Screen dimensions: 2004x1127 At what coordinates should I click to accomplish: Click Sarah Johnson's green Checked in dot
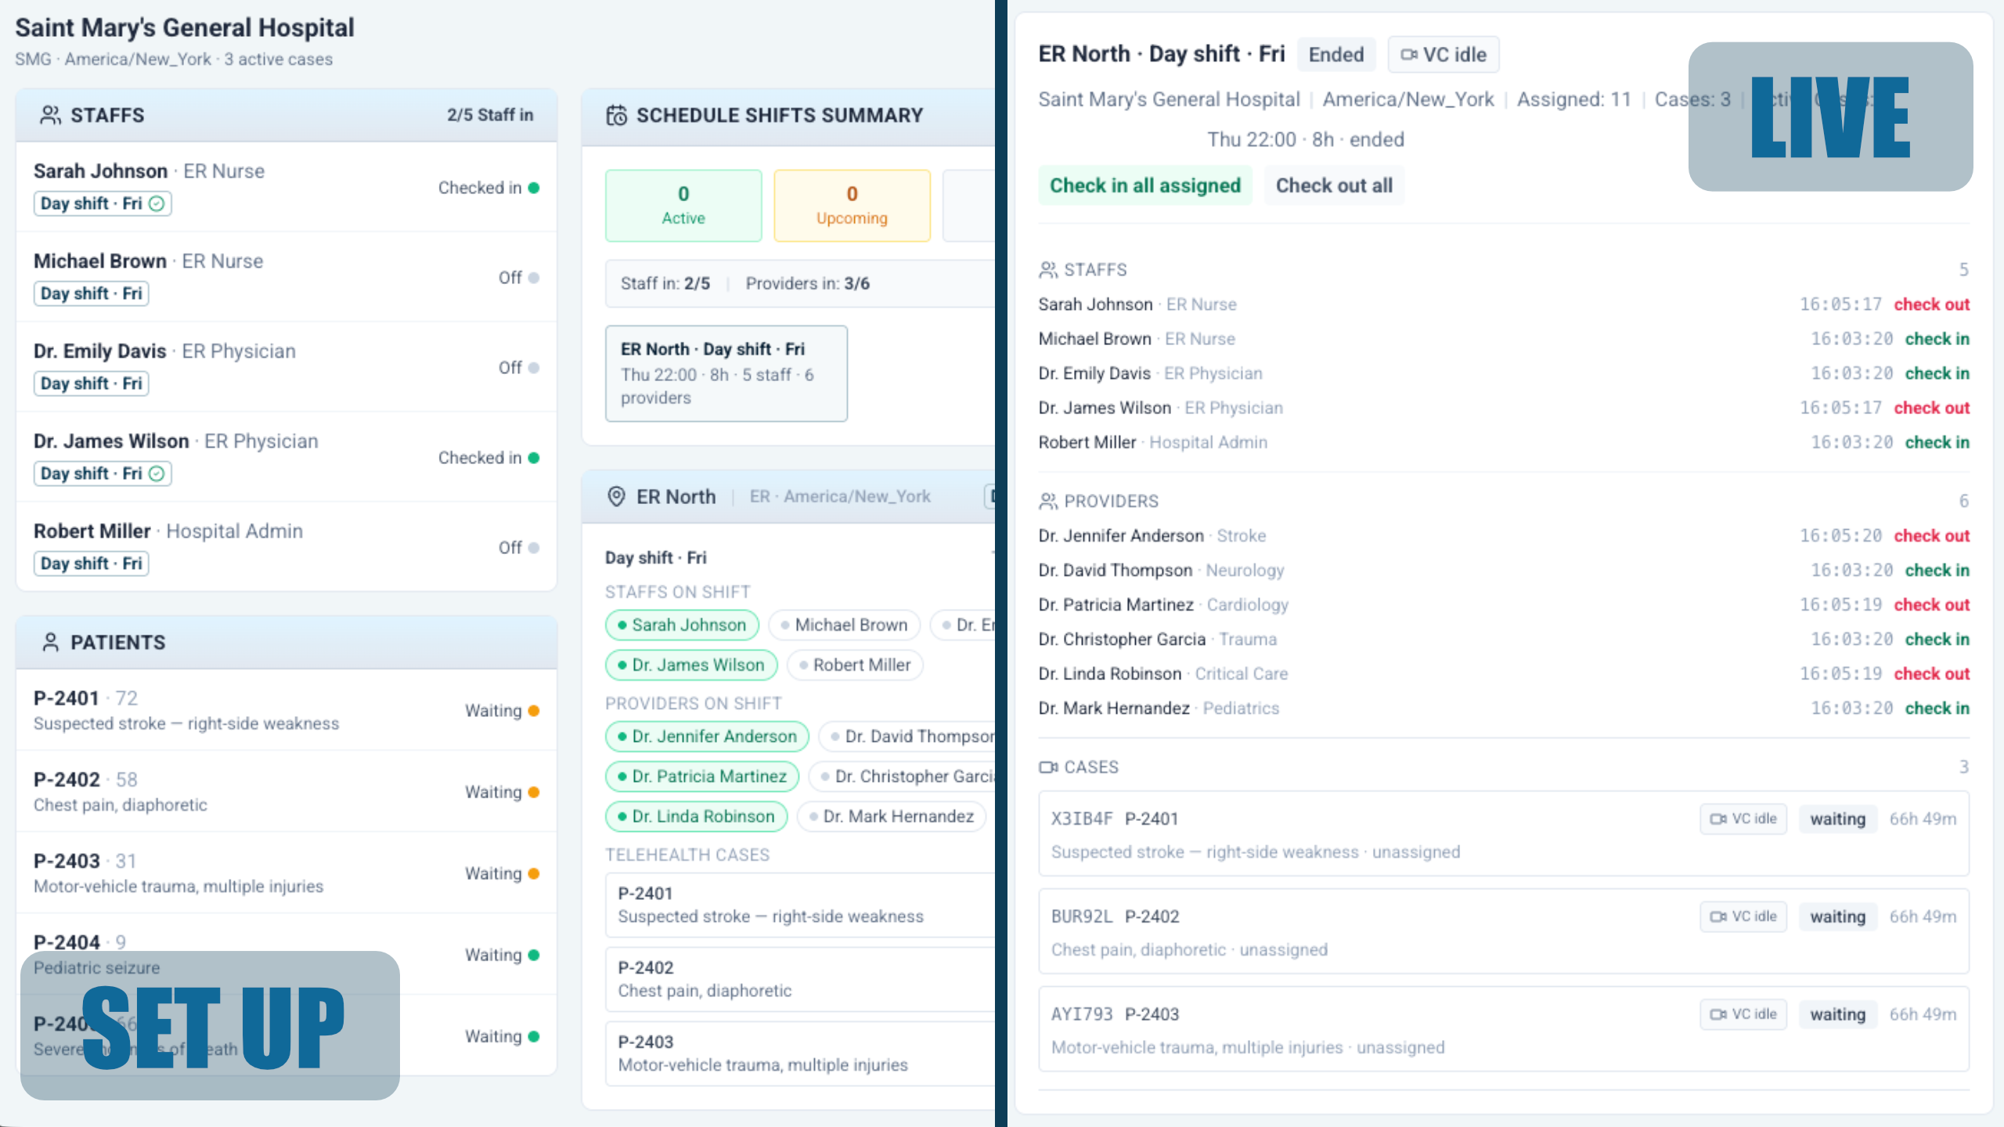534,188
